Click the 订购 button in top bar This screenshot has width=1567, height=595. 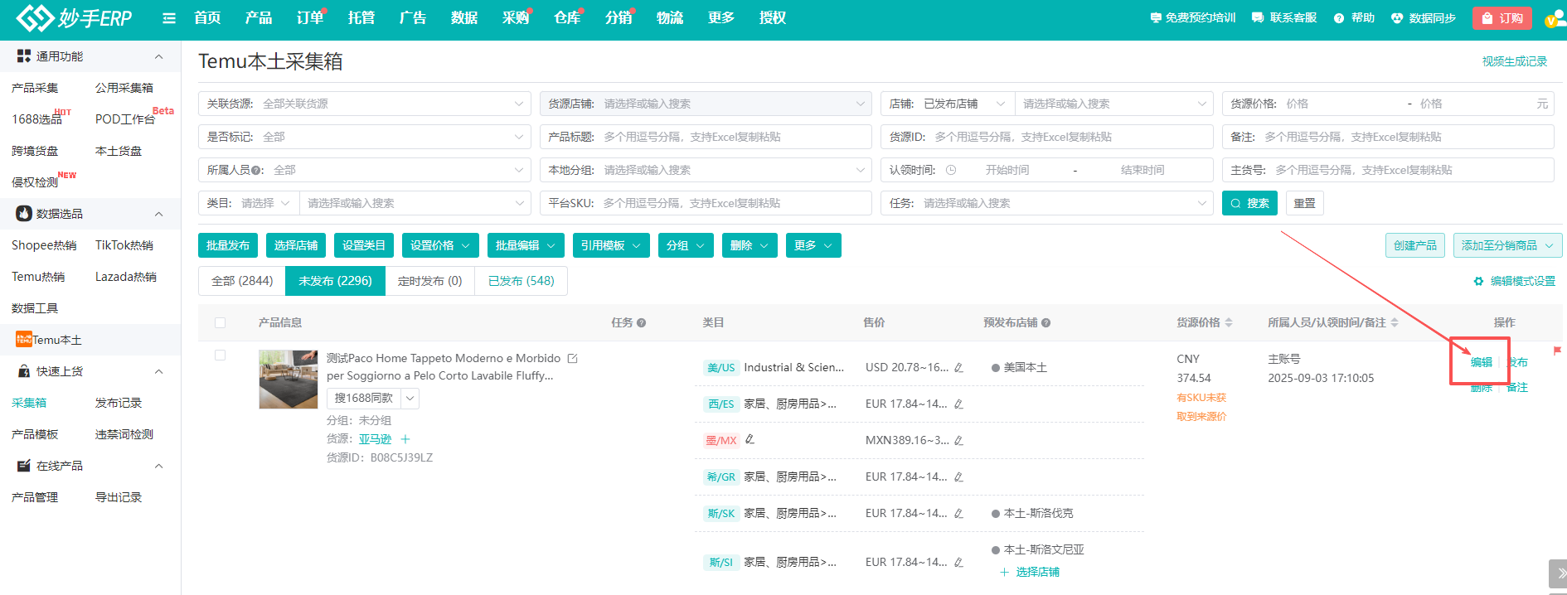point(1502,18)
